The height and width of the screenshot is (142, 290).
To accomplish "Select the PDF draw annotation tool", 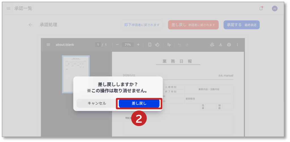I will 169,45.
